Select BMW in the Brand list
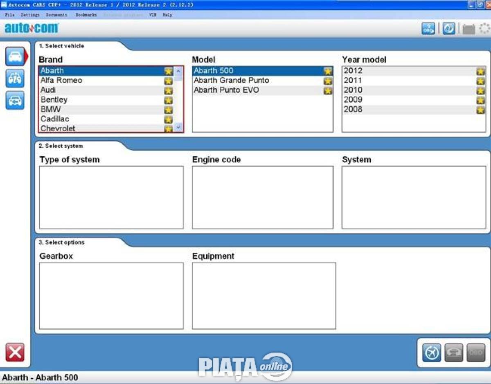 tap(106, 109)
